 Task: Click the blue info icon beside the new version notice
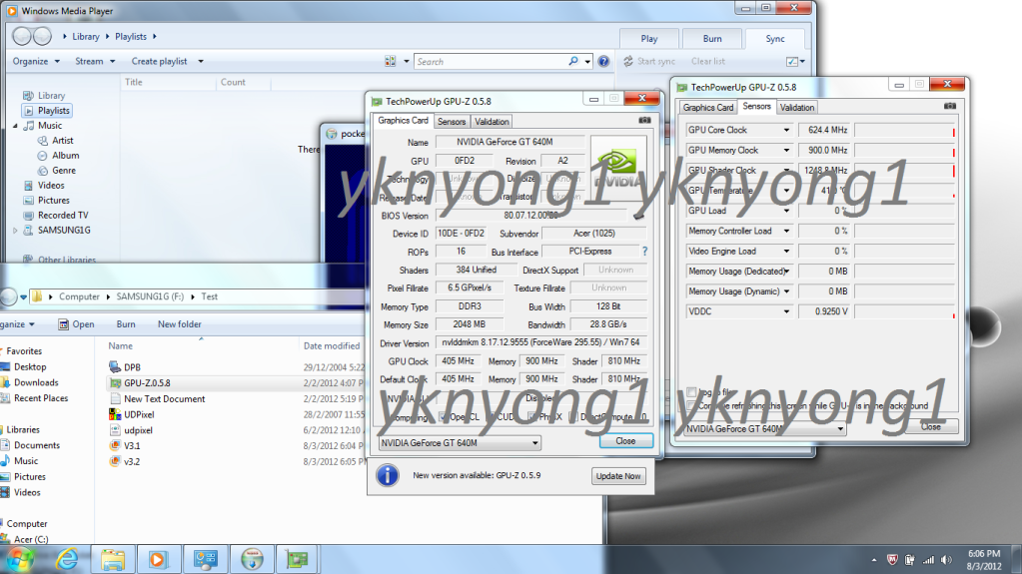tap(388, 475)
